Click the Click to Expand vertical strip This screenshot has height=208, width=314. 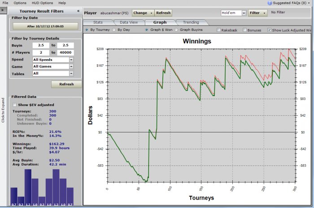click(x=3, y=110)
